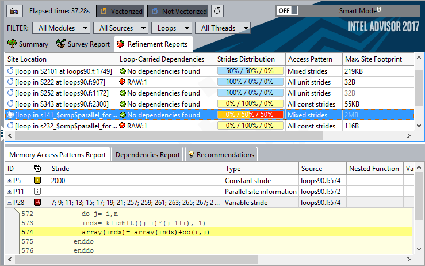This screenshot has height=266, width=425.
Task: Click green check icon in S252 row
Action: click(122, 93)
